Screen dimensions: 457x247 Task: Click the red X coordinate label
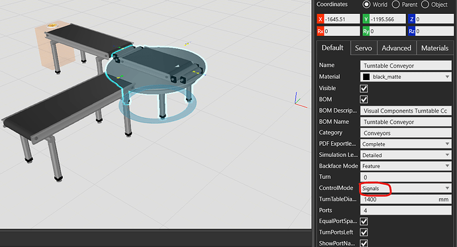(x=320, y=19)
